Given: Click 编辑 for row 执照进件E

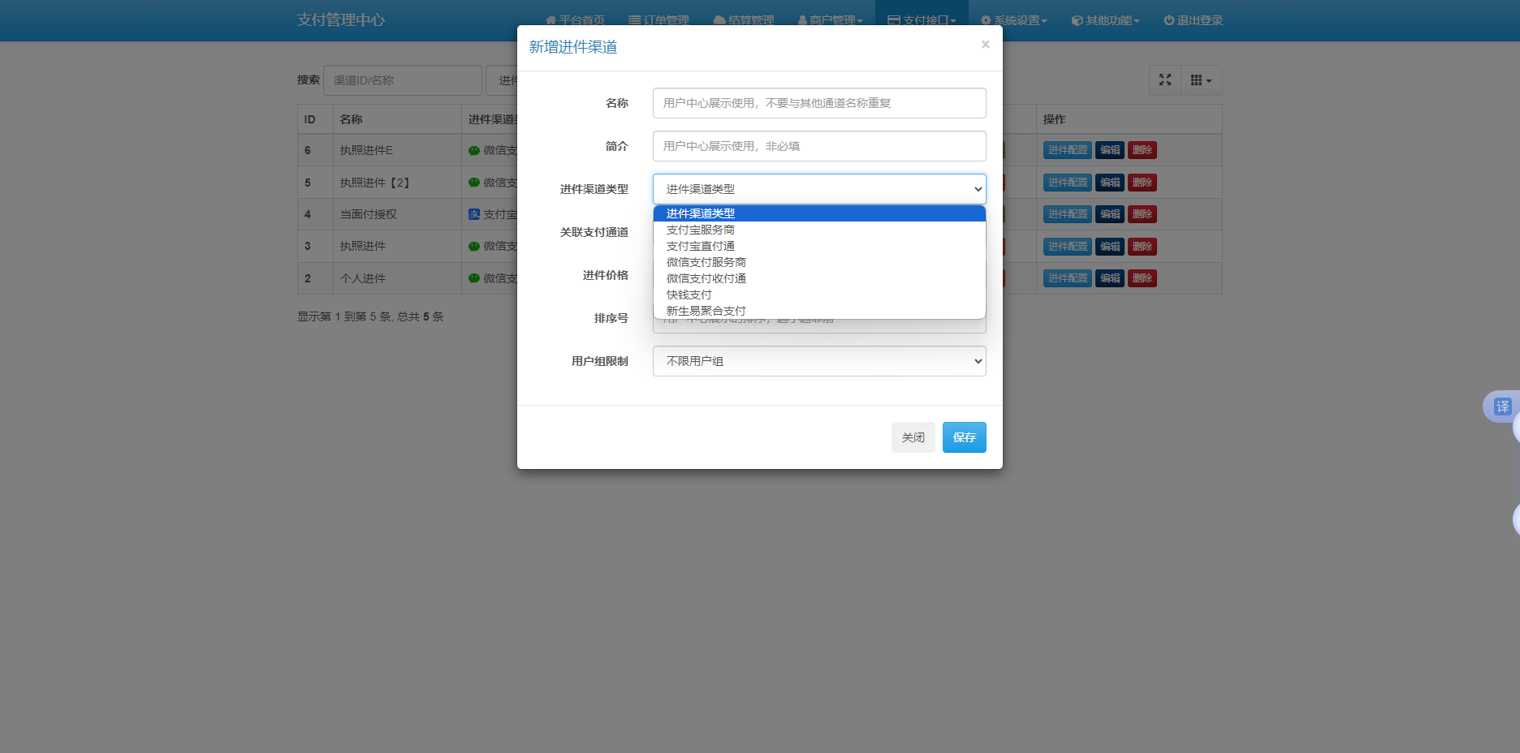Looking at the screenshot, I should click(1110, 150).
